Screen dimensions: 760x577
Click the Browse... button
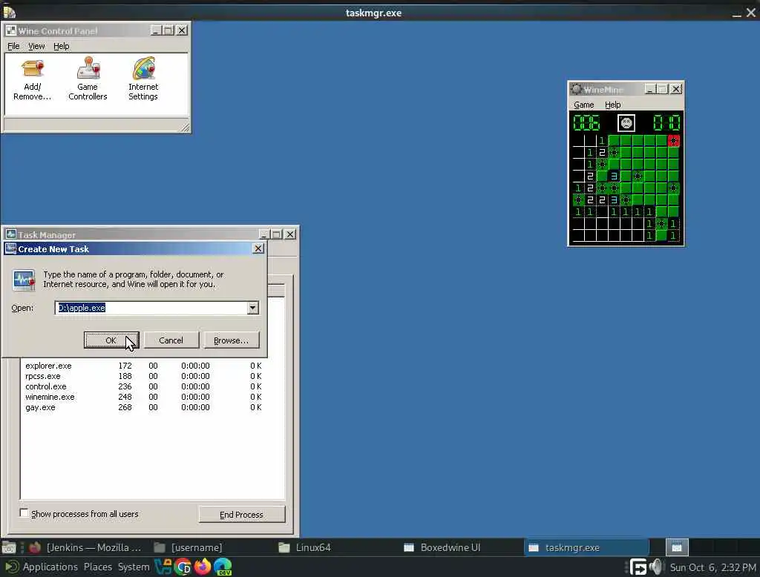[232, 340]
